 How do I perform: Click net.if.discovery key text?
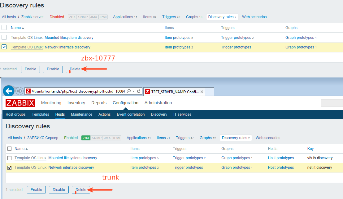[x=319, y=168]
